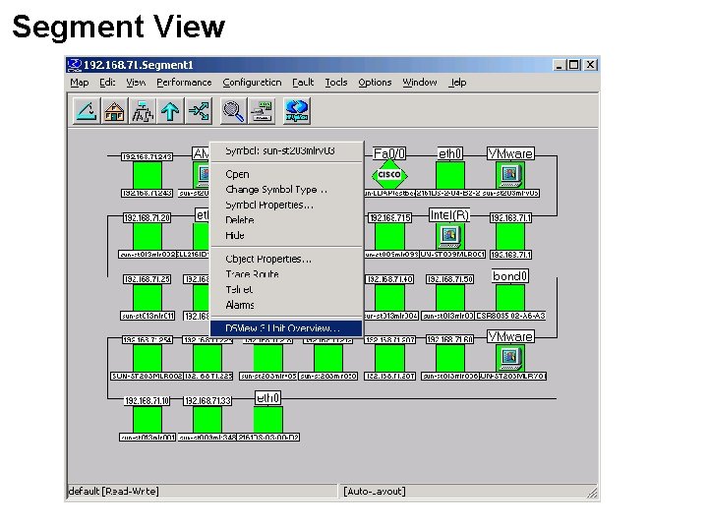Screen dimensions: 708x531
Task: Select the 192.168.71.40 node symbol
Action: pyautogui.click(x=389, y=298)
